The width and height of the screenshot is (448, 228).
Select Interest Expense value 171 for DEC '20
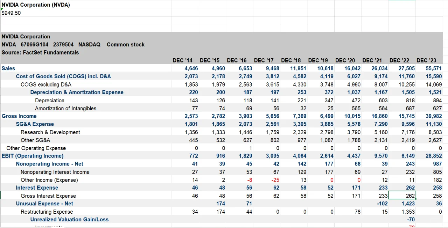tap(356, 187)
